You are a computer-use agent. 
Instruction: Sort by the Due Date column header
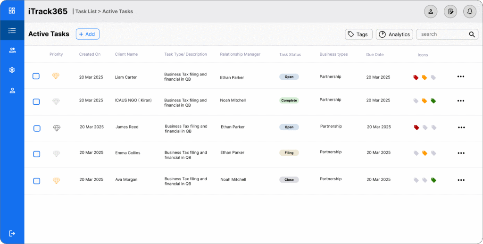pos(375,55)
